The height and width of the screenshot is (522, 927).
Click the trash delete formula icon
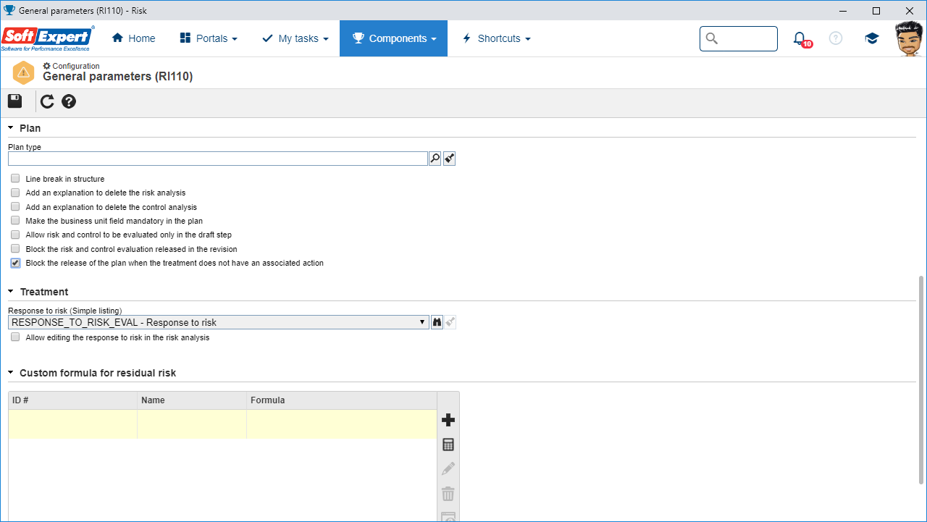tap(448, 494)
